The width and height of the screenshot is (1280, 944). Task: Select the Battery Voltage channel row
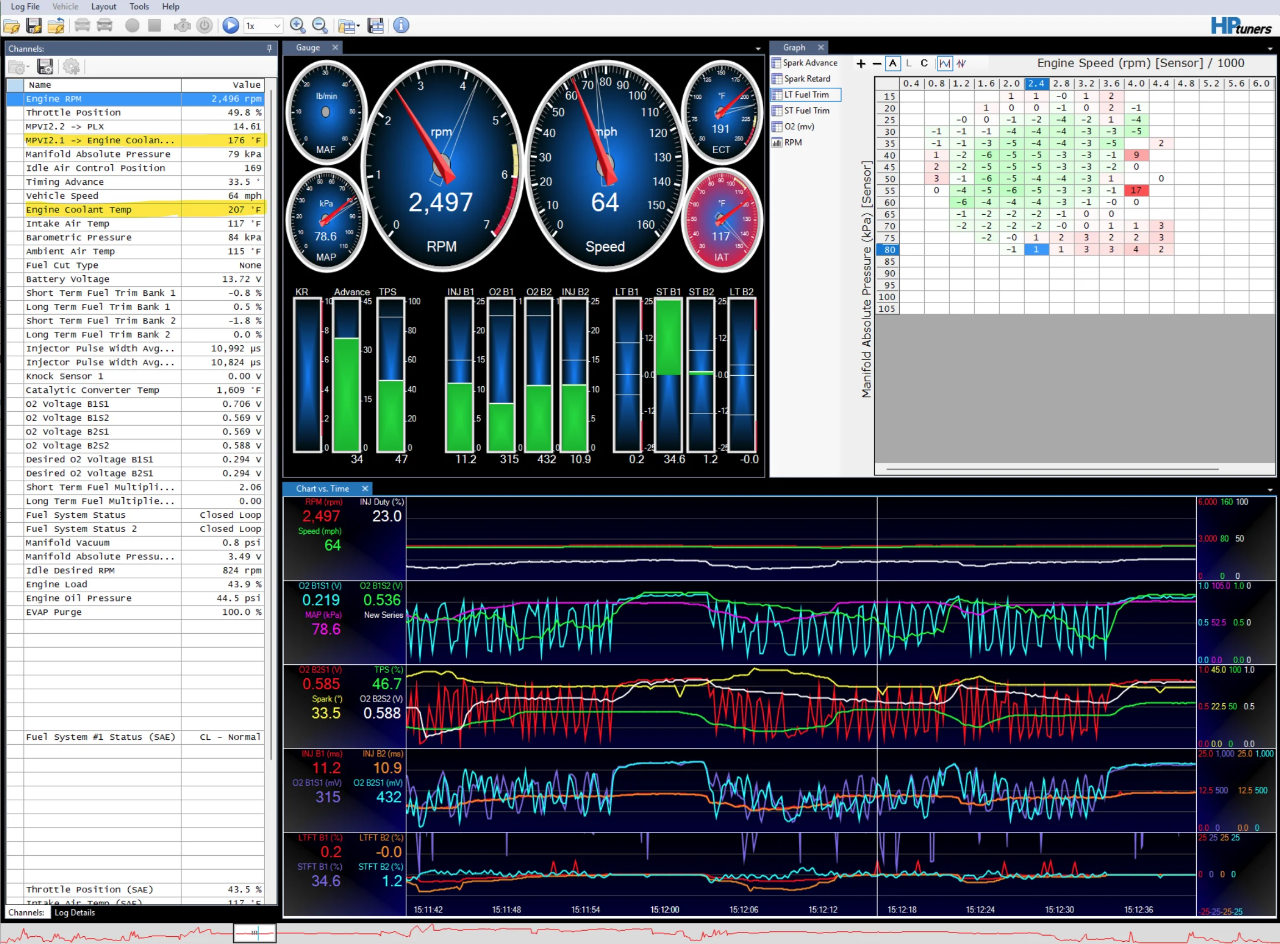tap(135, 280)
